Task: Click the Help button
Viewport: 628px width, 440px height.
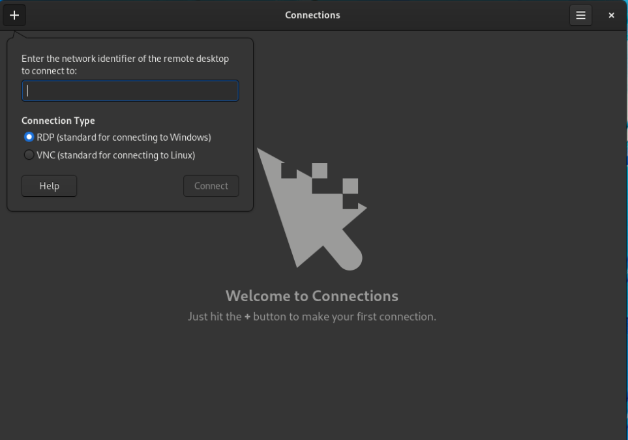Action: tap(50, 186)
